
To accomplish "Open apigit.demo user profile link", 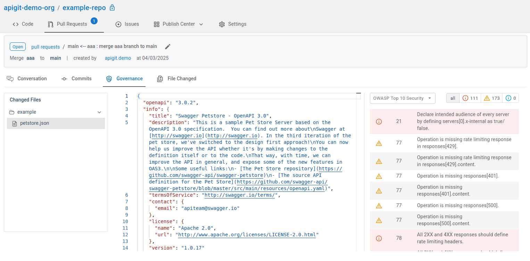I will [x=118, y=58].
